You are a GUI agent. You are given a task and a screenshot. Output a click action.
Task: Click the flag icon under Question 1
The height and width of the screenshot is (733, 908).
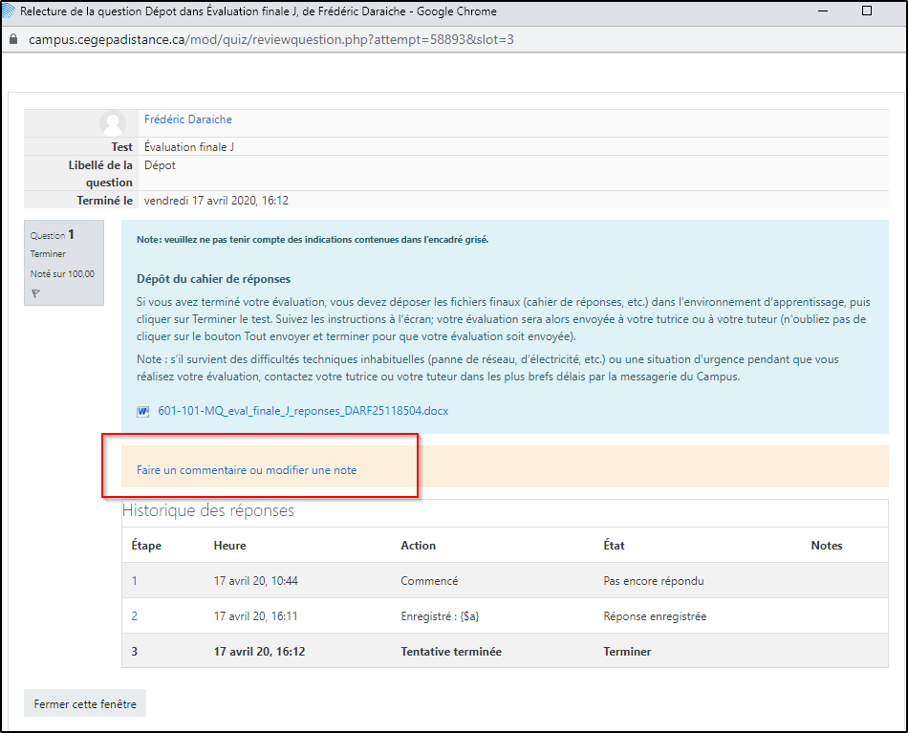(35, 293)
